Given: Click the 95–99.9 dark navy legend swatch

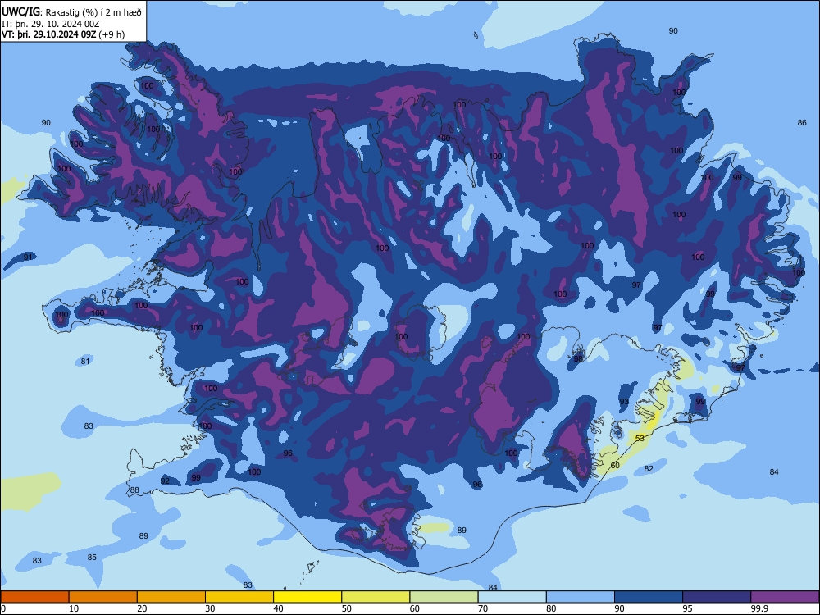Looking at the screenshot, I should pos(717,597).
